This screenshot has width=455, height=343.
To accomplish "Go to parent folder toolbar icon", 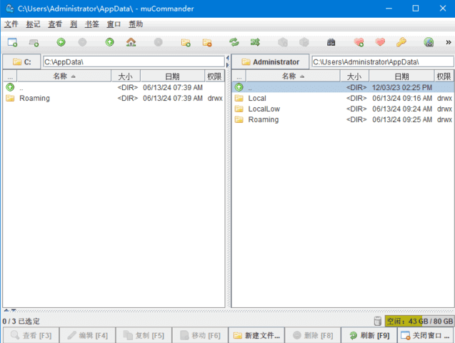I will [110, 42].
